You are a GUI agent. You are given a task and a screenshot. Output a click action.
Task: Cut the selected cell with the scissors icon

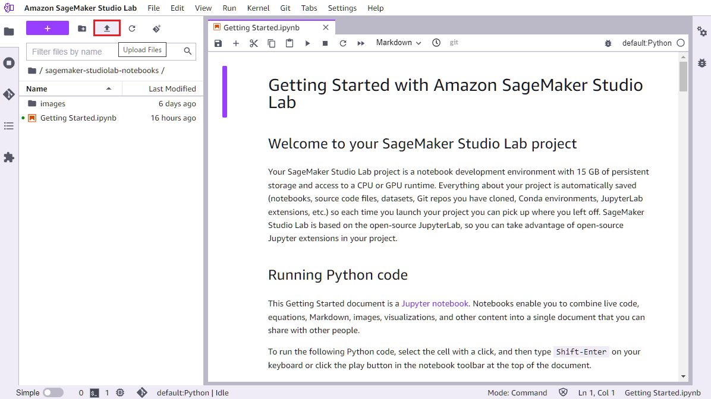254,43
